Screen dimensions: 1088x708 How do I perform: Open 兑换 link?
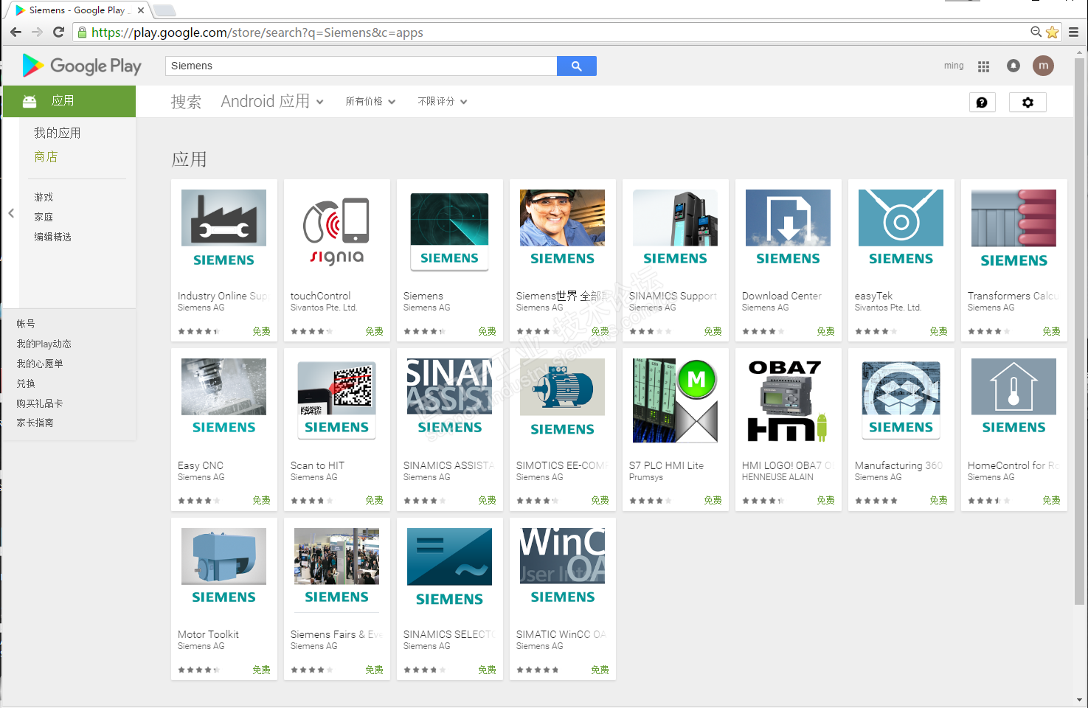coord(26,383)
